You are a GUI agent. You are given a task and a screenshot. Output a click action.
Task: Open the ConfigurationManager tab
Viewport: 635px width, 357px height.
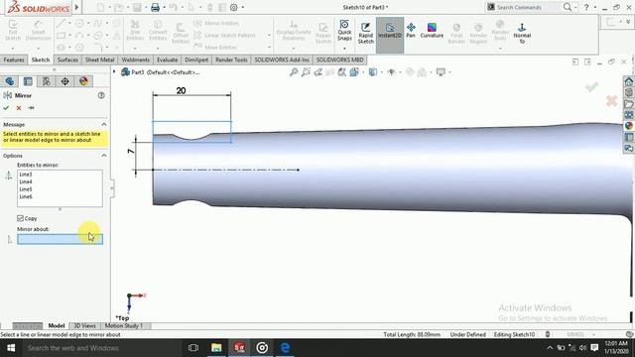(x=47, y=81)
